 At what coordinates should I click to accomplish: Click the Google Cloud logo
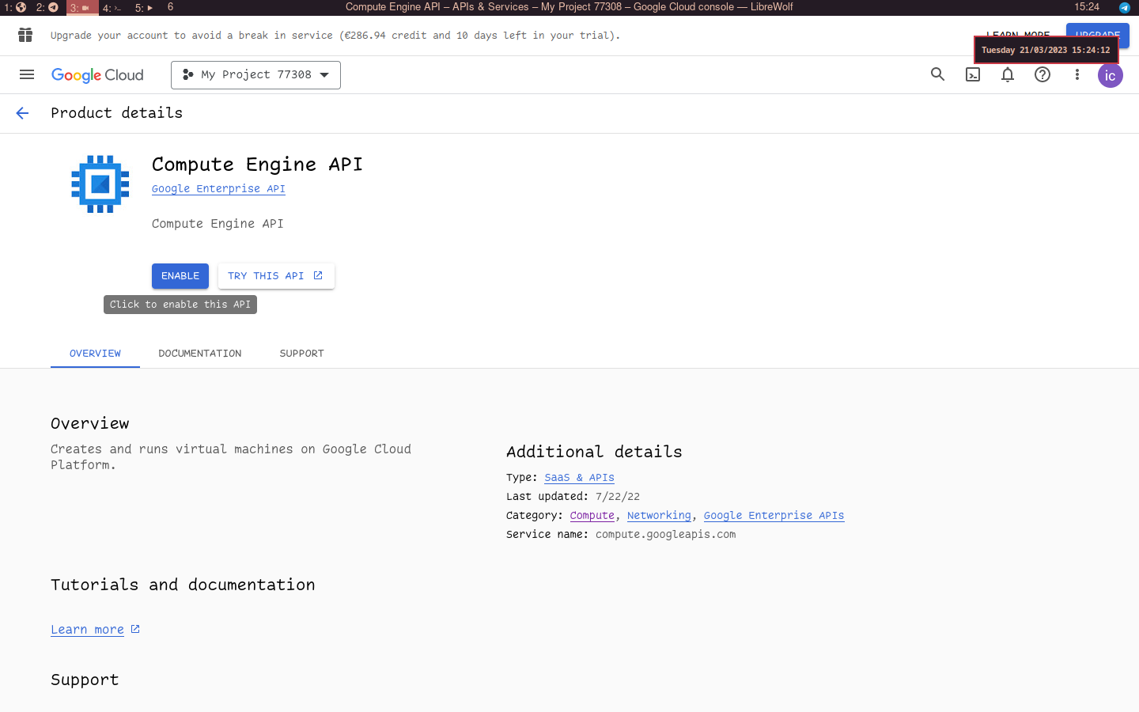click(x=96, y=74)
